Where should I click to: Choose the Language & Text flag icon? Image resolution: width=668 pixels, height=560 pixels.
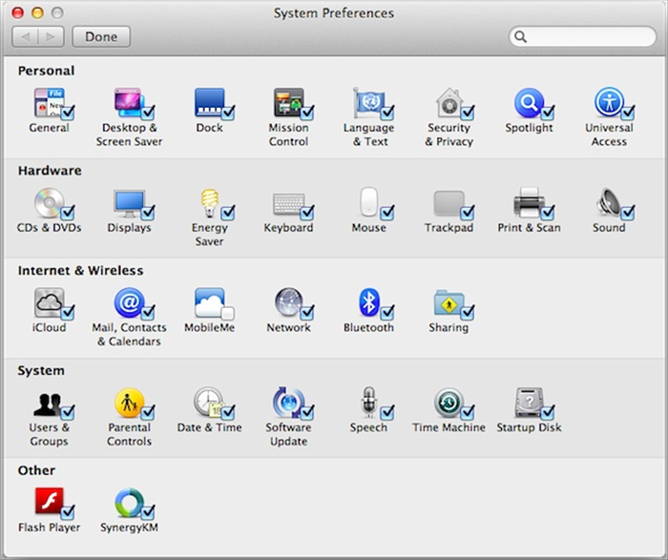(369, 103)
